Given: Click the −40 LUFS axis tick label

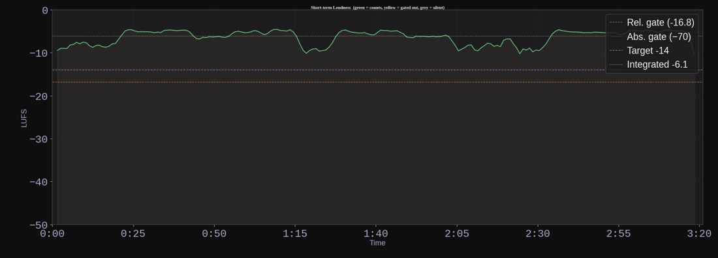Looking at the screenshot, I should [x=39, y=182].
